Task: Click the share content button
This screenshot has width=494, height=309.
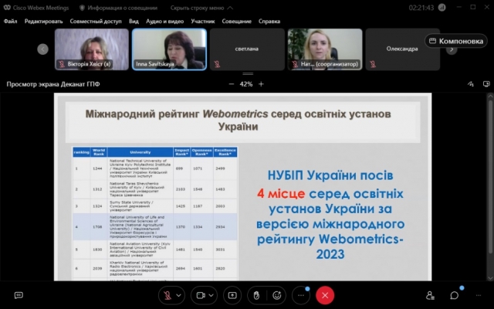Action: click(x=232, y=295)
